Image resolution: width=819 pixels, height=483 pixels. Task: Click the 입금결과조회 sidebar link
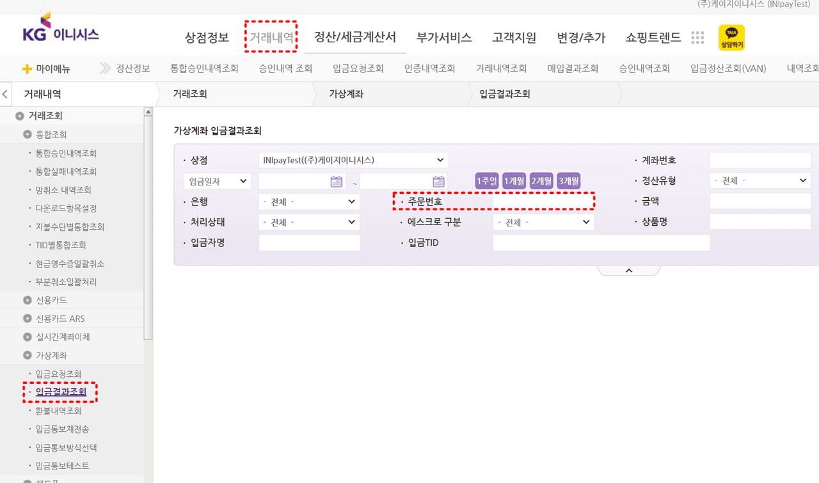(x=61, y=392)
